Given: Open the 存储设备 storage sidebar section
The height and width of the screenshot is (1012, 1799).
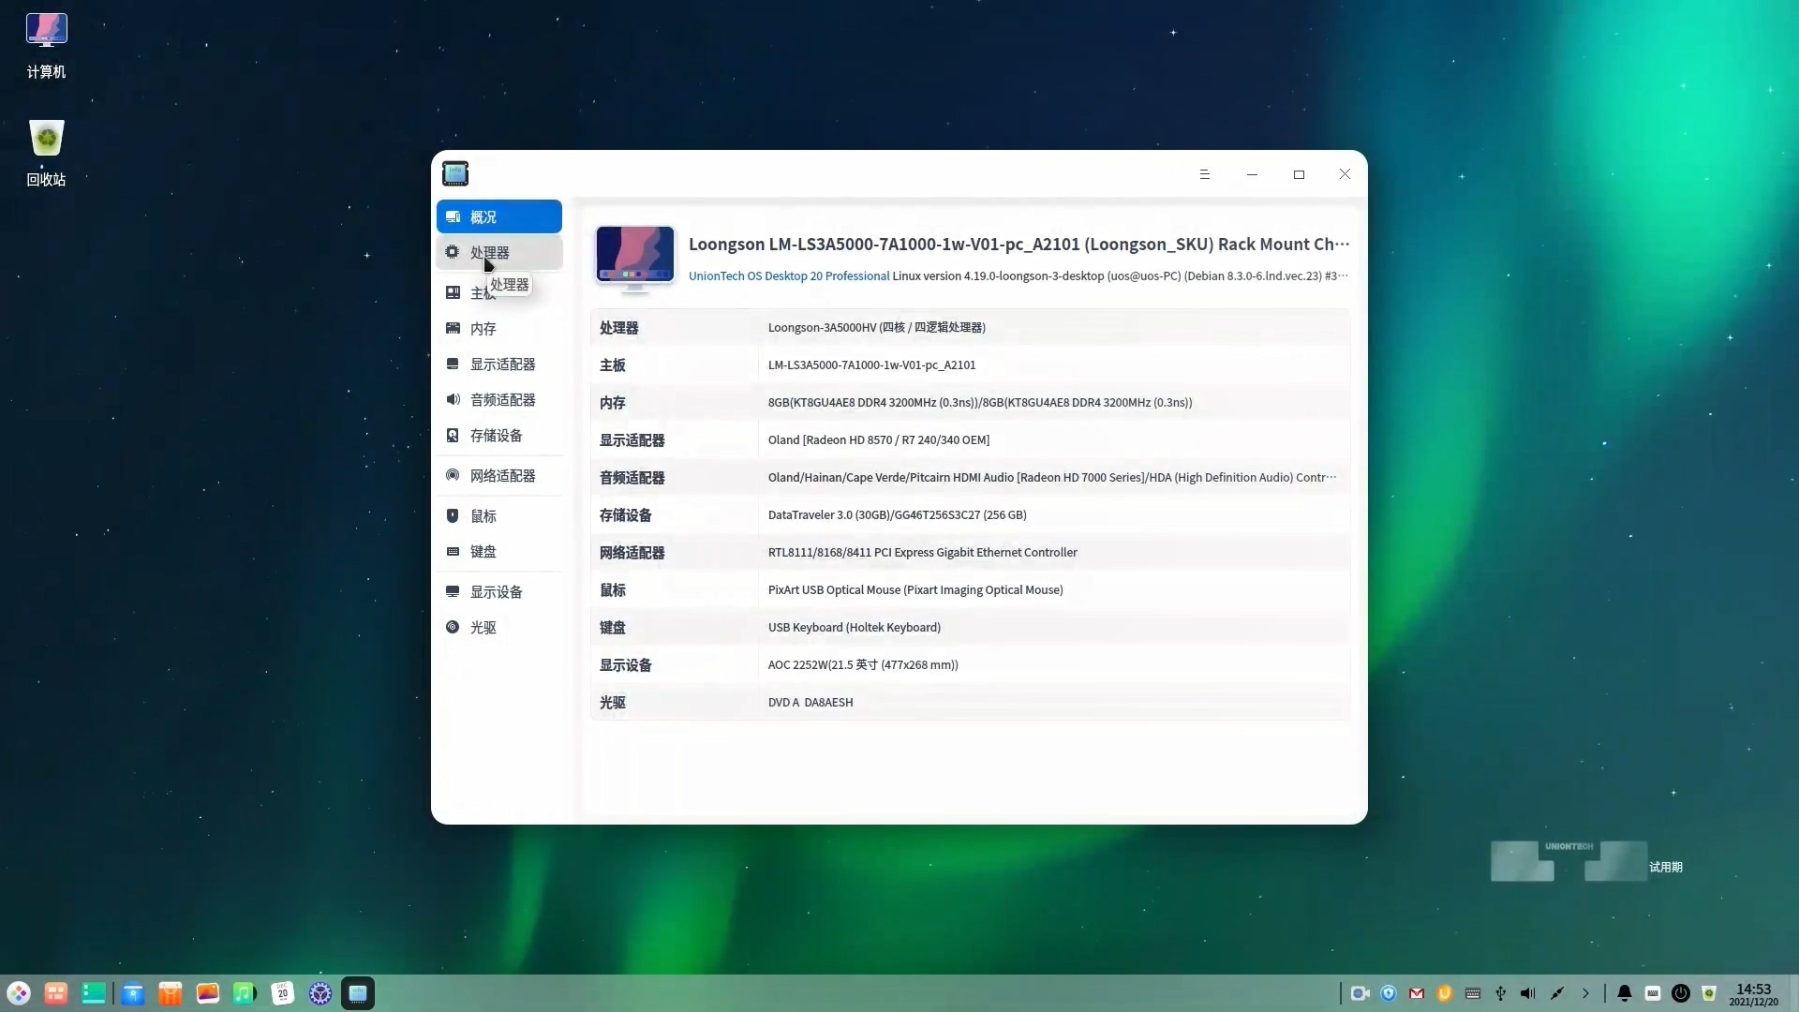Looking at the screenshot, I should (x=498, y=436).
